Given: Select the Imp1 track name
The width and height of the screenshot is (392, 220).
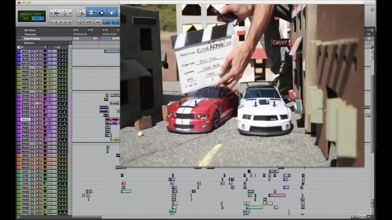Looking at the screenshot, I should 25,188.
